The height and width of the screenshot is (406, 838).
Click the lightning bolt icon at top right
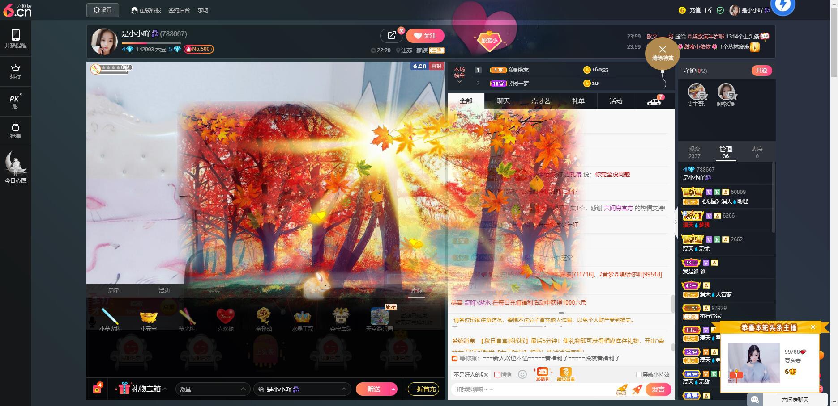[x=782, y=5]
